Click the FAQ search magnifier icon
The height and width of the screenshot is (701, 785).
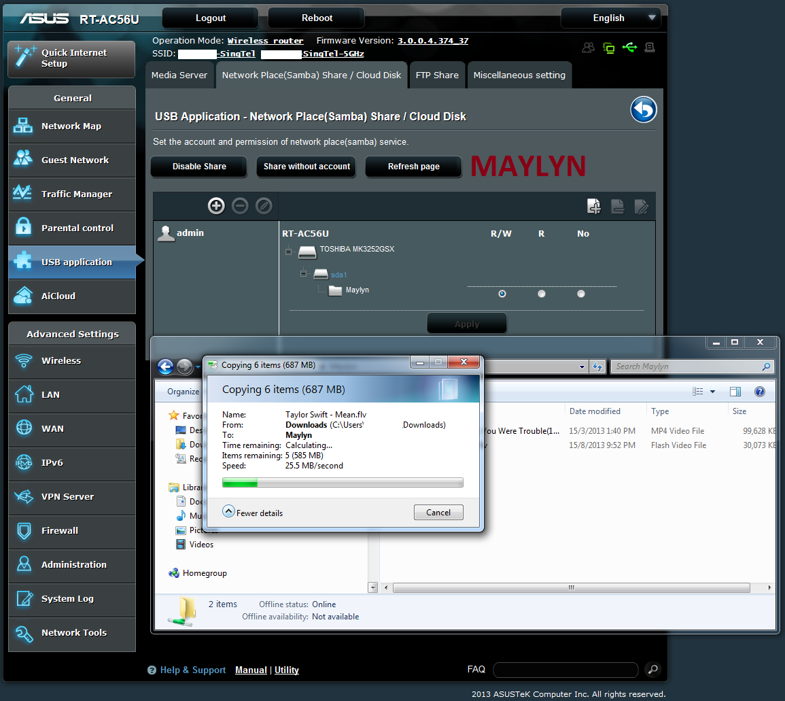[651, 670]
